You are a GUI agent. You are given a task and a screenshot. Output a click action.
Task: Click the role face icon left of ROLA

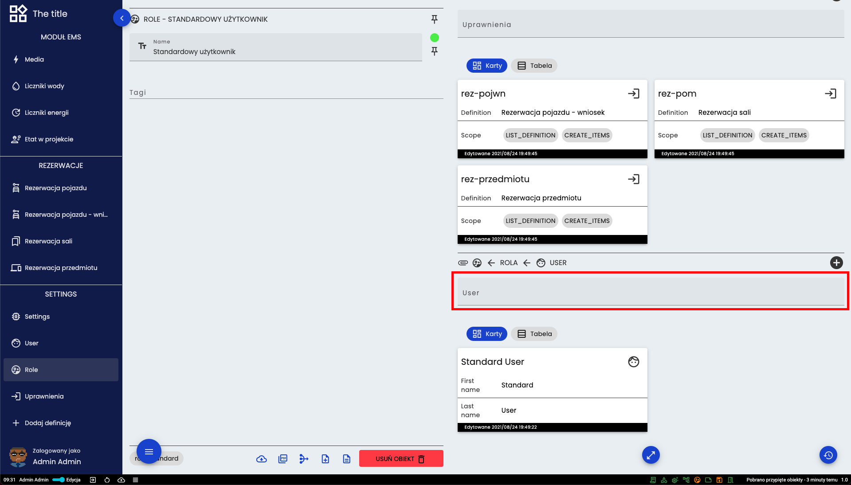pos(477,263)
